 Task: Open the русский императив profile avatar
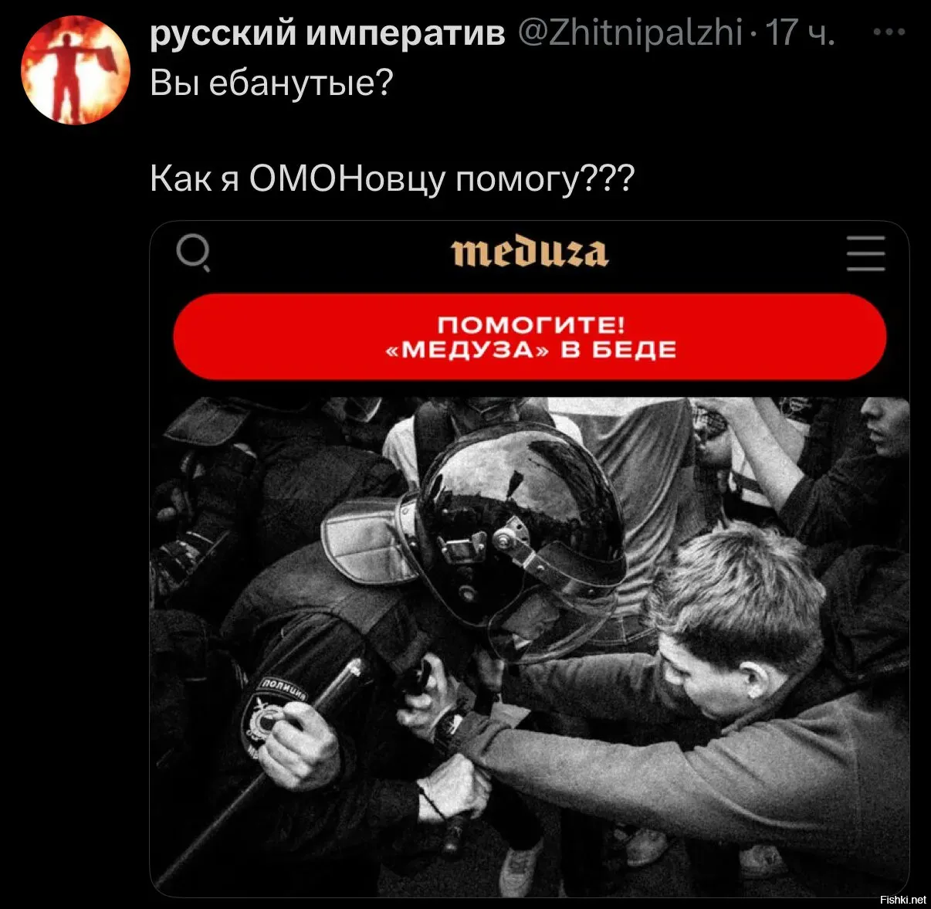tap(75, 70)
